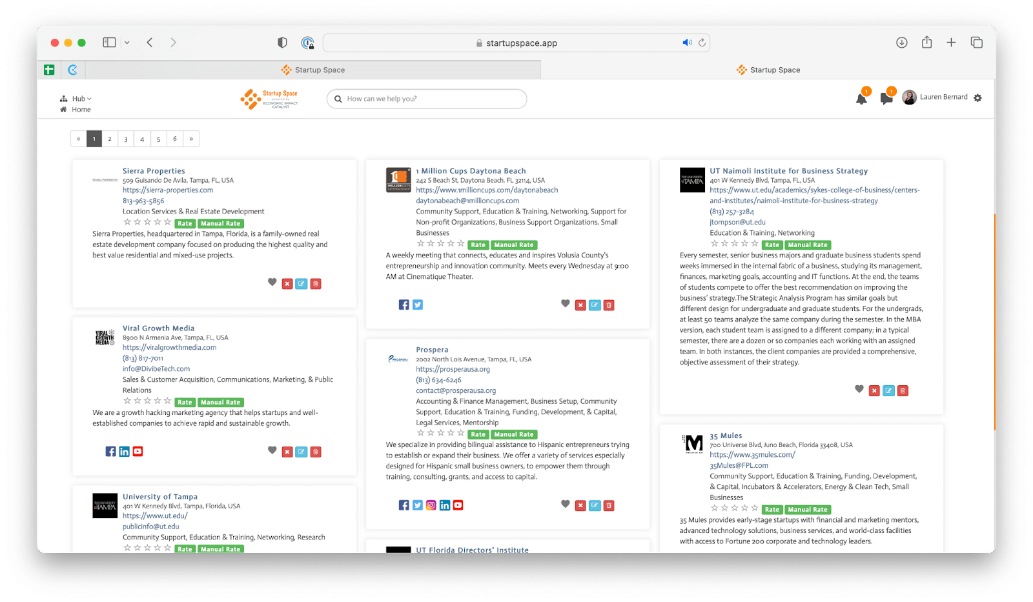Viewport: 1033px width, 602px height.
Task: Go to pagination page 6
Action: coord(174,139)
